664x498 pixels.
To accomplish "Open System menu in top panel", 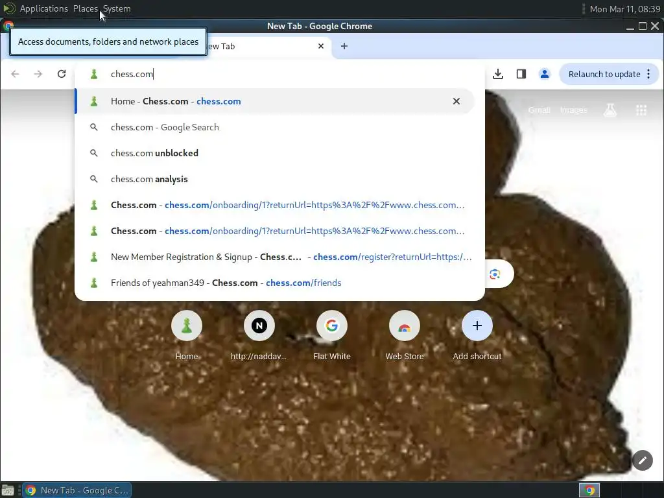I will pyautogui.click(x=117, y=8).
